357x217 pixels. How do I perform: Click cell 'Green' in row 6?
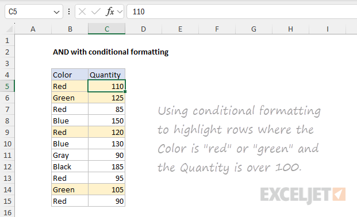tap(70, 98)
